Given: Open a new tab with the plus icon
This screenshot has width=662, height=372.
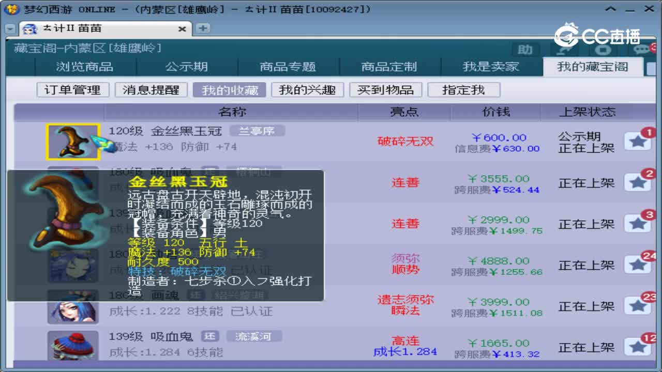Looking at the screenshot, I should pos(202,28).
